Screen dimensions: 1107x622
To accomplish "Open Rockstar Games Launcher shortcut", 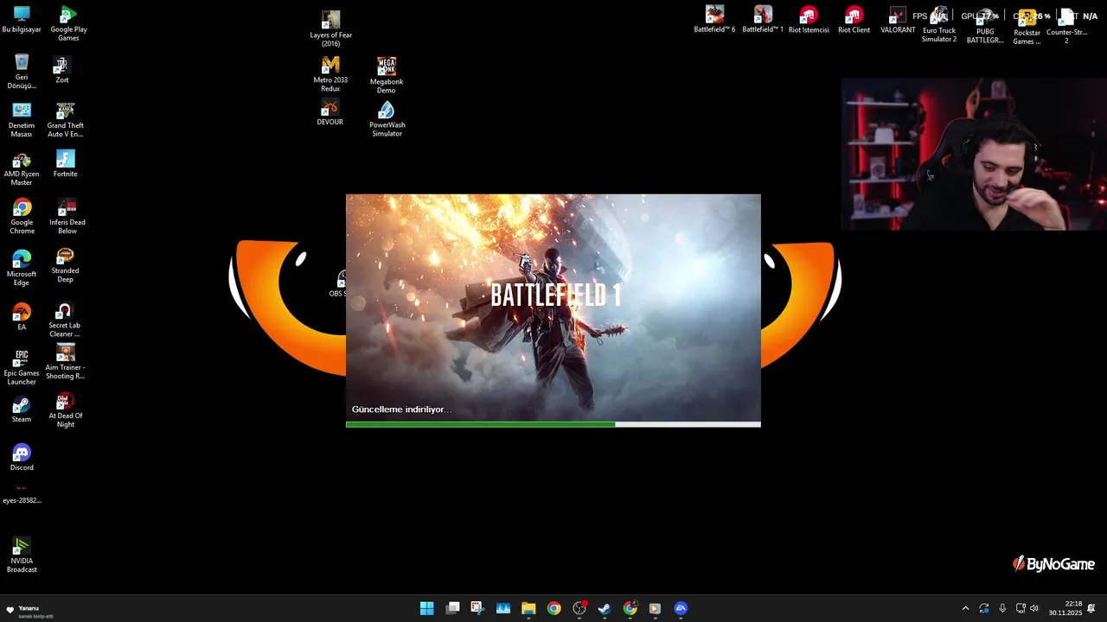I will coord(1027,25).
